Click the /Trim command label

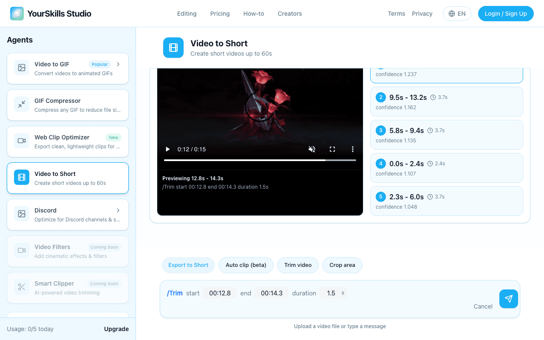175,293
